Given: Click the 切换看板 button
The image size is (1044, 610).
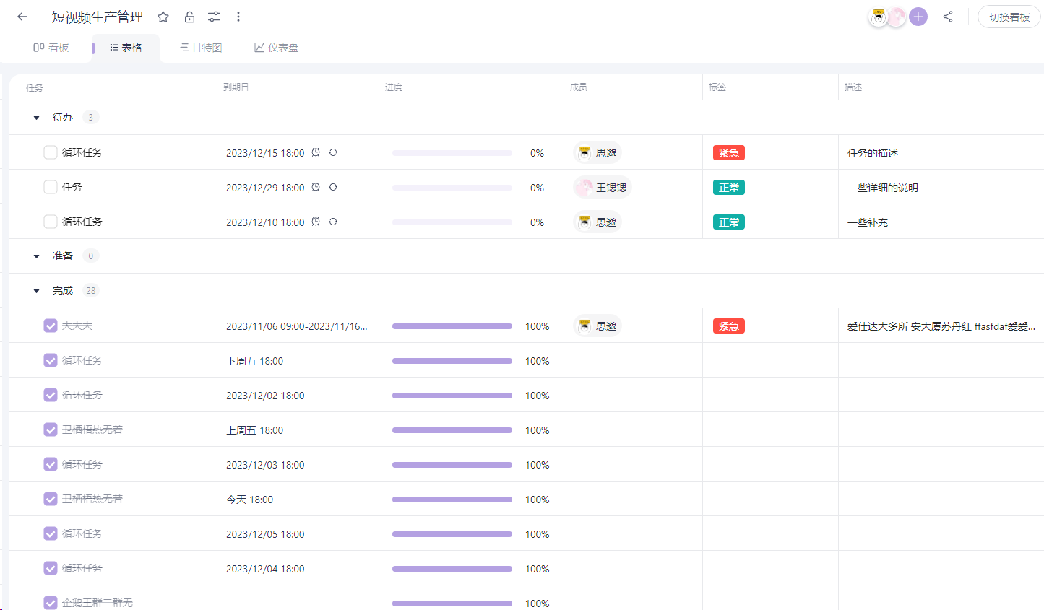Looking at the screenshot, I should [x=1009, y=17].
